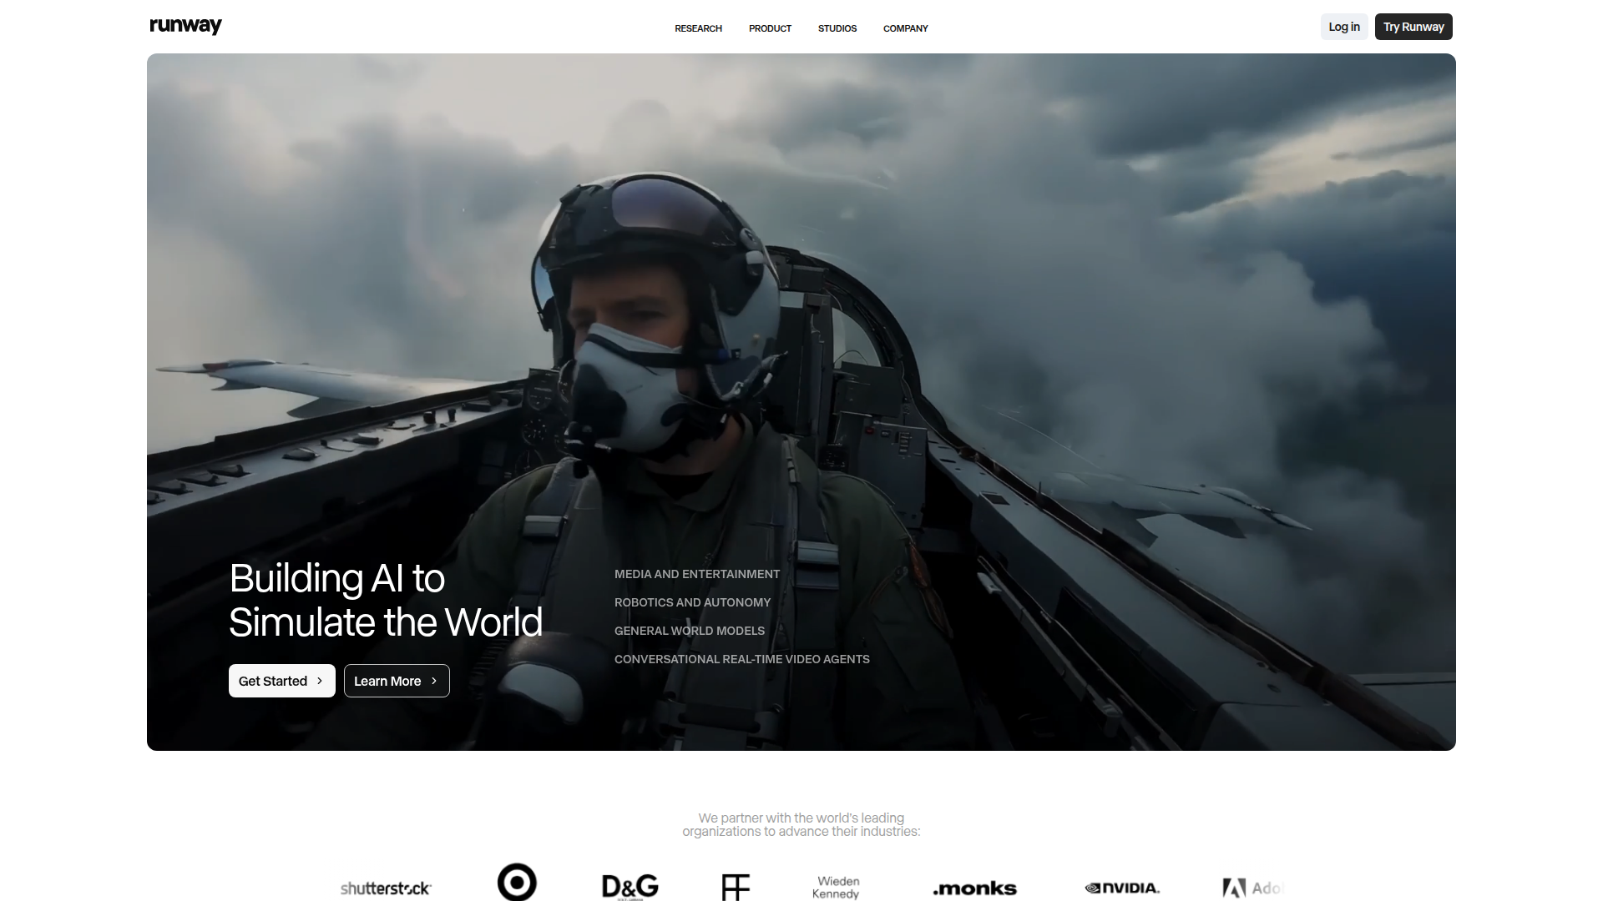Click the runway logo in header
This screenshot has height=901, width=1603.
point(185,26)
